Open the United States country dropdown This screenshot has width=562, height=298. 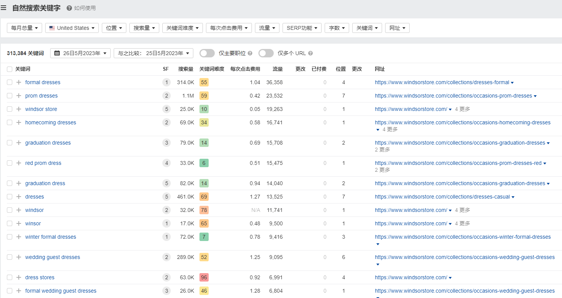[72, 28]
